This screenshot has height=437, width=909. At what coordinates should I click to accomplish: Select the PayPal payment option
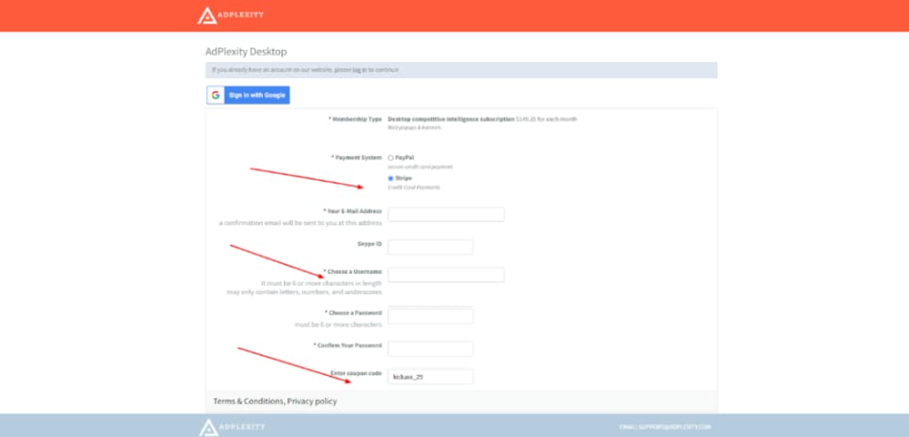click(x=391, y=158)
